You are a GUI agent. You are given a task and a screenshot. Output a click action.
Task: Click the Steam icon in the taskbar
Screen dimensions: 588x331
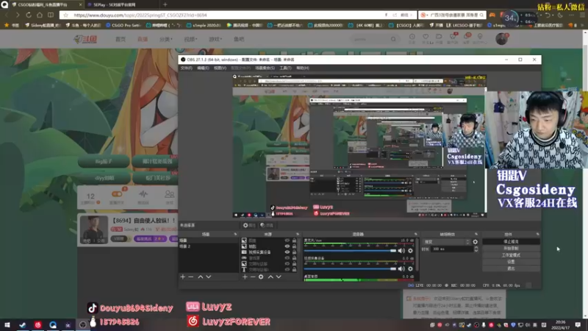23,324
